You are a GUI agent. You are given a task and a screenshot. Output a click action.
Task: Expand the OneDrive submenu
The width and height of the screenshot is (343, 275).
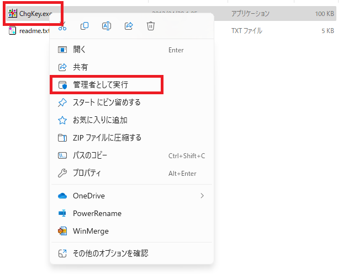(x=88, y=196)
